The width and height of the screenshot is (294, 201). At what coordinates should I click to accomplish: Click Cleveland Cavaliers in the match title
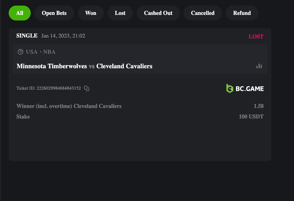[124, 66]
